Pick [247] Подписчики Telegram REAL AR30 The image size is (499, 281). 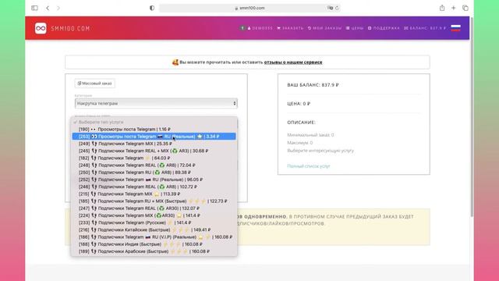tap(154, 208)
